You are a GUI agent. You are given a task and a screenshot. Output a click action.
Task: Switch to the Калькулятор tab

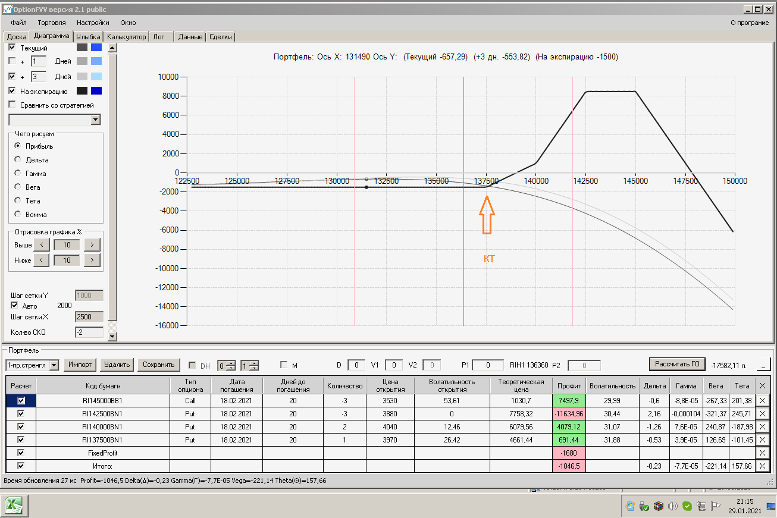(127, 37)
